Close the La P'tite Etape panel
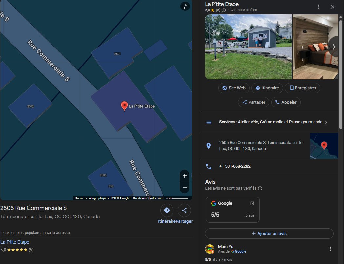The image size is (344, 264). (x=333, y=7)
